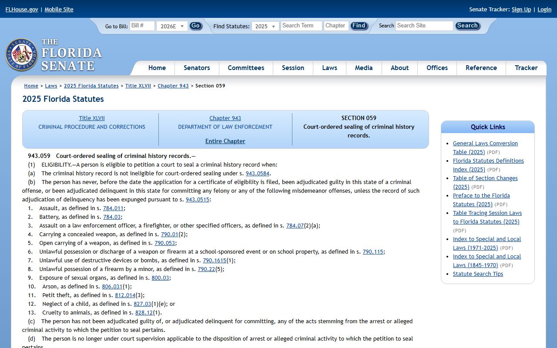The height and width of the screenshot is (348, 557).
Task: Click the Senate Tracker Sign Up link
Action: pos(521,9)
